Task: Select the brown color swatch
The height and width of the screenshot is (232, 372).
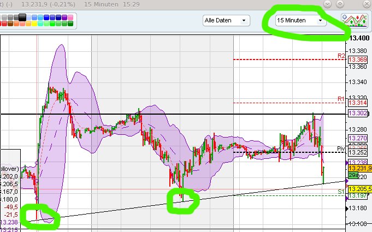Action: point(10,23)
